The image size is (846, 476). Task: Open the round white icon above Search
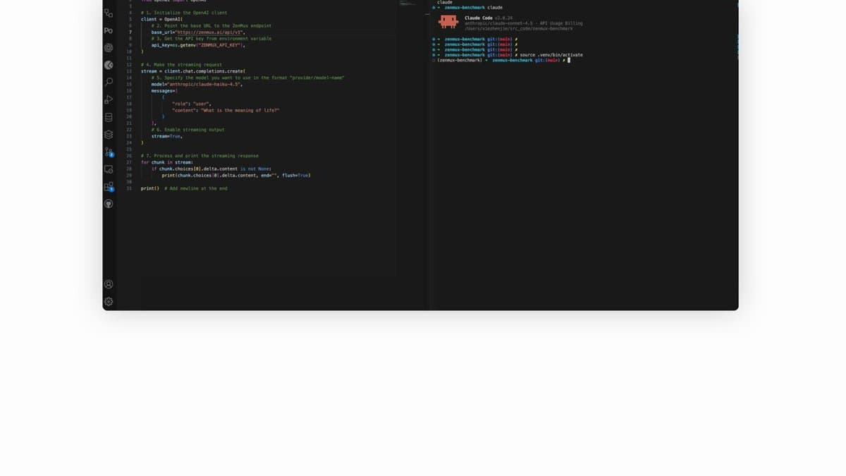[x=109, y=65]
